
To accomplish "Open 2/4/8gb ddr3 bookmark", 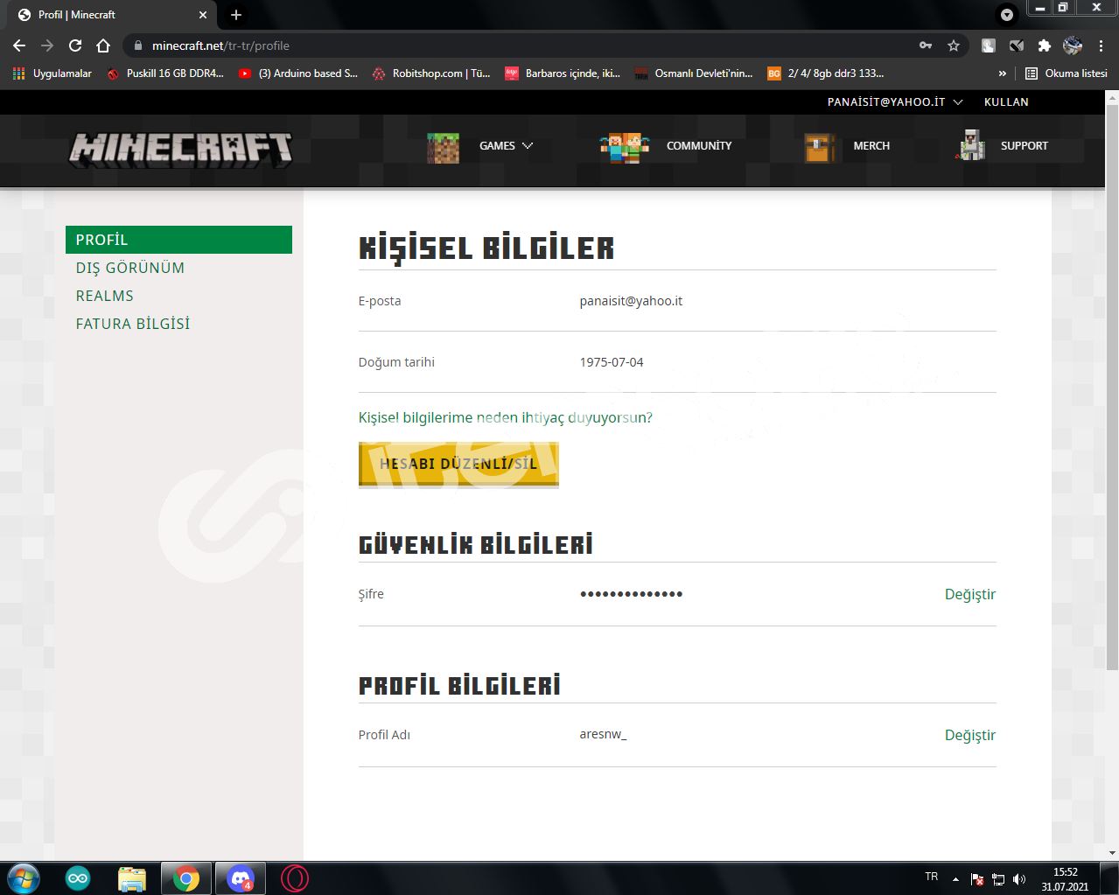I will coord(826,73).
